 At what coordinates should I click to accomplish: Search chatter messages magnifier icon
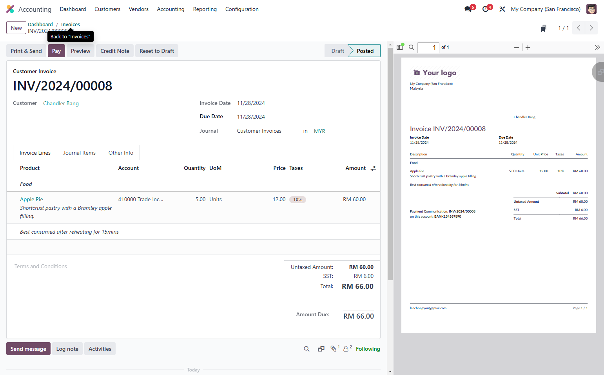[x=307, y=349]
